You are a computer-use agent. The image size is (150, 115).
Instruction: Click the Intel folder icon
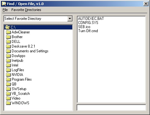click(x=8, y=65)
